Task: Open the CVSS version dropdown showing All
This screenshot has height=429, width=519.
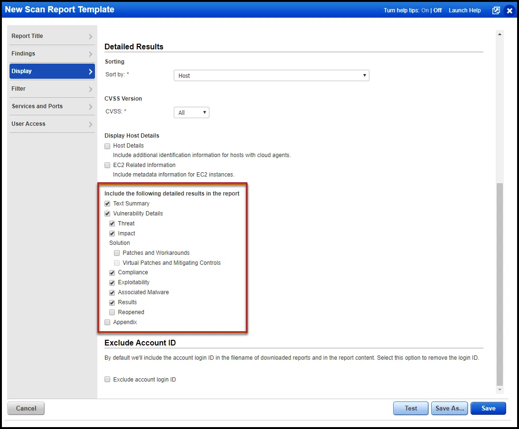Action: pos(191,112)
